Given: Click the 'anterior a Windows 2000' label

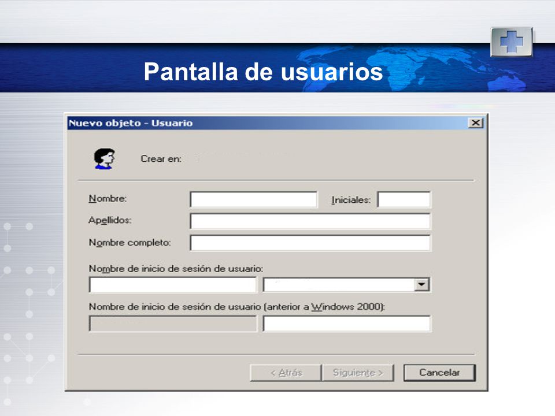Looking at the screenshot, I should pos(325,307).
